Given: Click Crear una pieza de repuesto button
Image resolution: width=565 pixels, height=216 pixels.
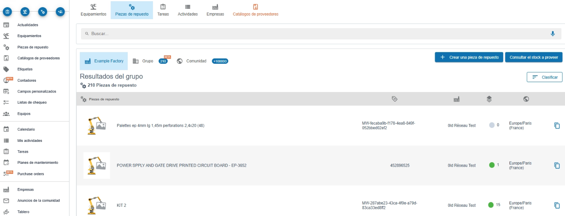Looking at the screenshot, I should click(469, 57).
